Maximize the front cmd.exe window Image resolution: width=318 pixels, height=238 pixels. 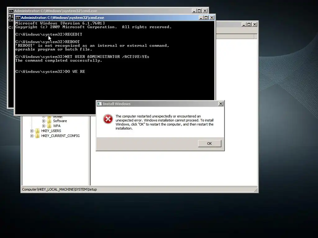206,18
